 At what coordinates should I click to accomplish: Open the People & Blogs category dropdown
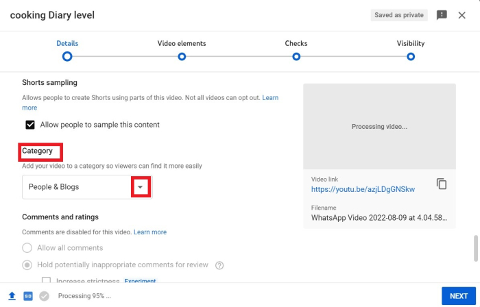pos(141,186)
